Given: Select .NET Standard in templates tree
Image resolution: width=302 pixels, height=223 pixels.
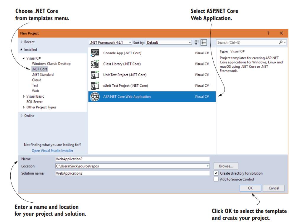Looking at the screenshot, I should point(43,75).
